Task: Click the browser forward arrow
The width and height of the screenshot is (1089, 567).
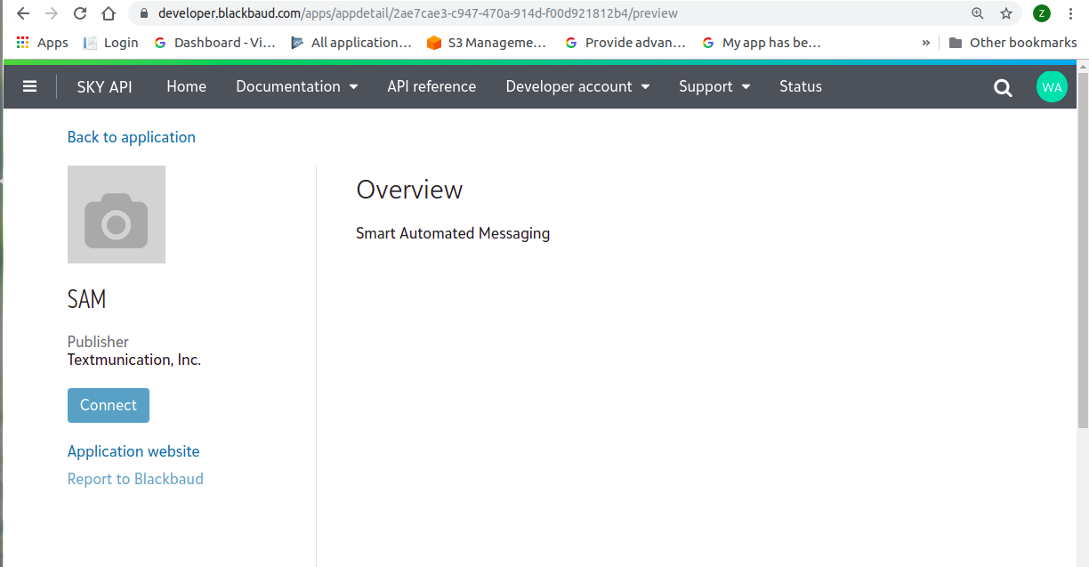Action: pyautogui.click(x=52, y=13)
